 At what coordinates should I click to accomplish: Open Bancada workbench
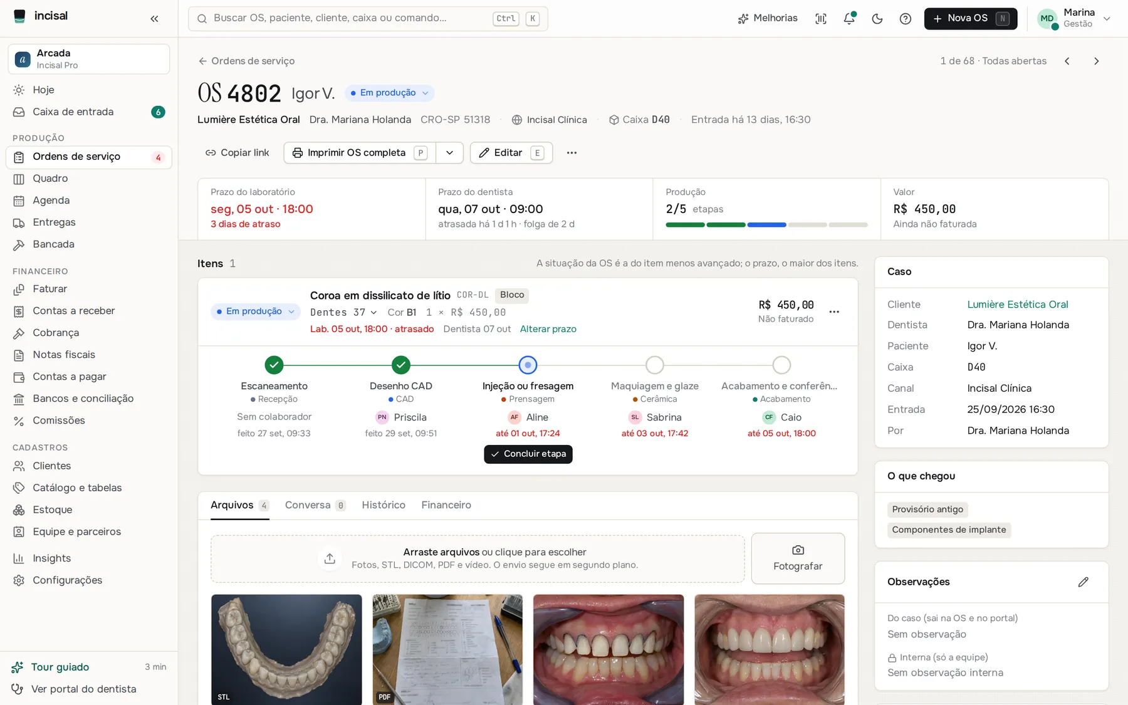[x=89, y=244]
